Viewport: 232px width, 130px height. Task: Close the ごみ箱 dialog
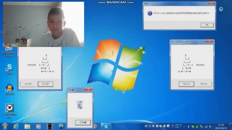pyautogui.click(x=88, y=90)
